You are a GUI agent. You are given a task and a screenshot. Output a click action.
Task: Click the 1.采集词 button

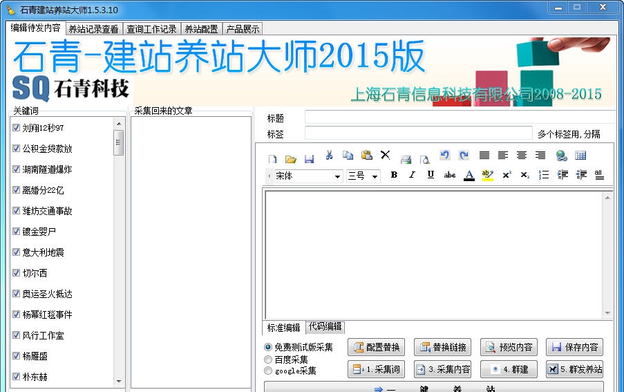pyautogui.click(x=376, y=369)
